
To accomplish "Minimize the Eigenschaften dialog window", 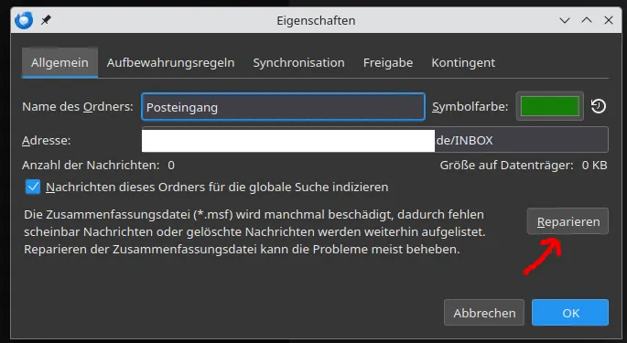I will tap(565, 20).
